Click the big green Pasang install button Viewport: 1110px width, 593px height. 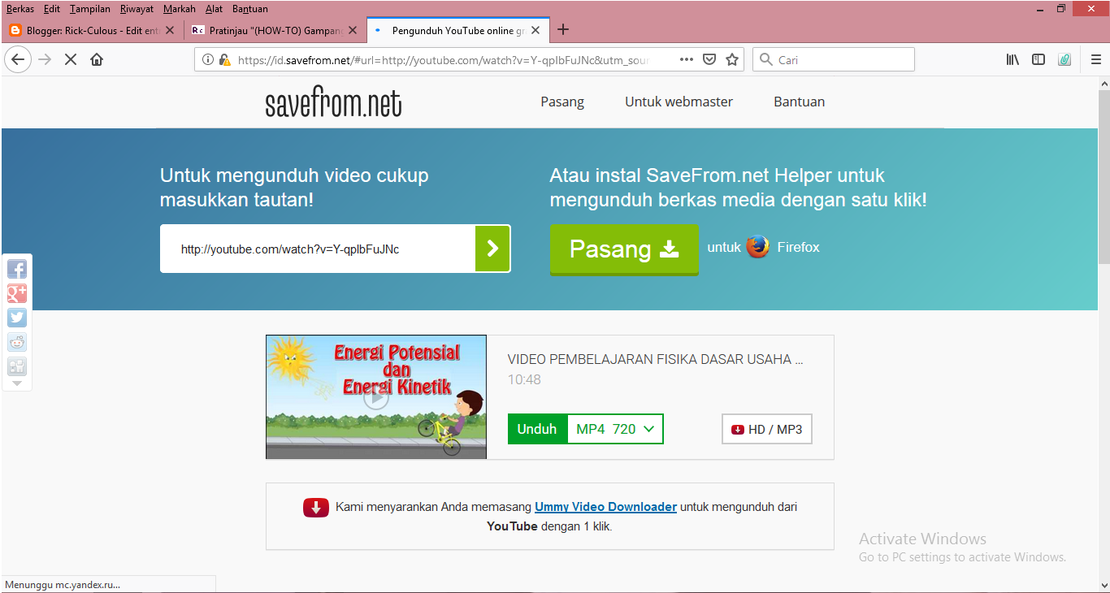coord(624,249)
